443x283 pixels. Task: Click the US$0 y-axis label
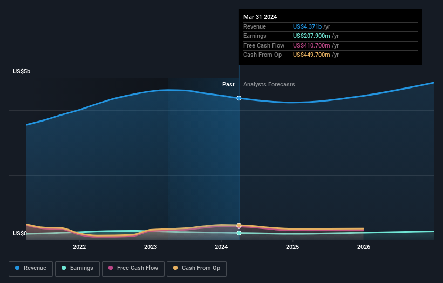[20, 233]
